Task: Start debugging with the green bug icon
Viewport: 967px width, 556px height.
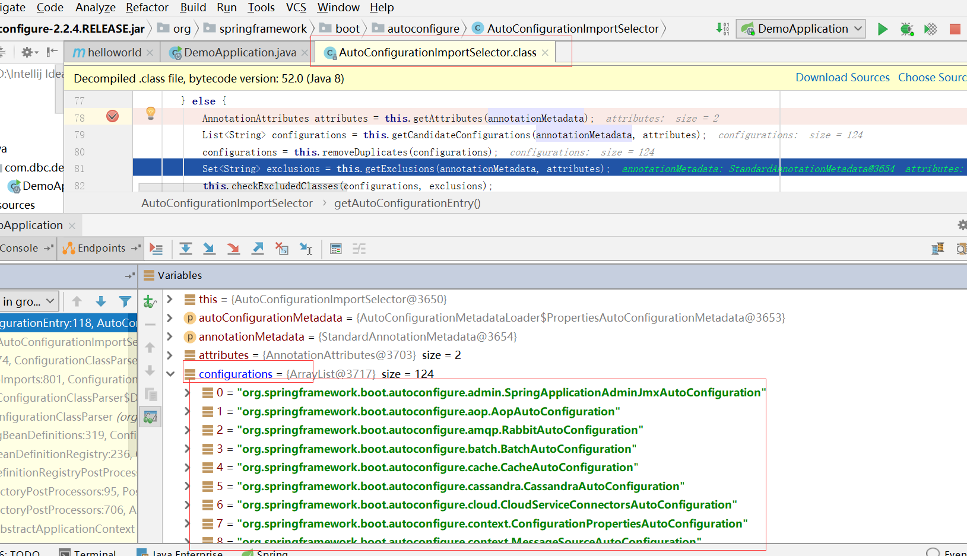Action: pyautogui.click(x=906, y=29)
